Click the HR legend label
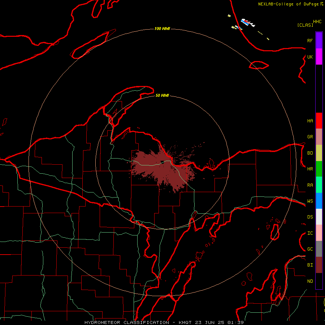 tap(310, 169)
